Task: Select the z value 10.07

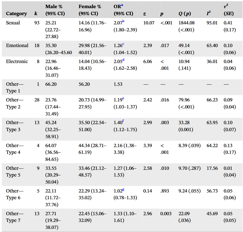Action: click(149, 23)
